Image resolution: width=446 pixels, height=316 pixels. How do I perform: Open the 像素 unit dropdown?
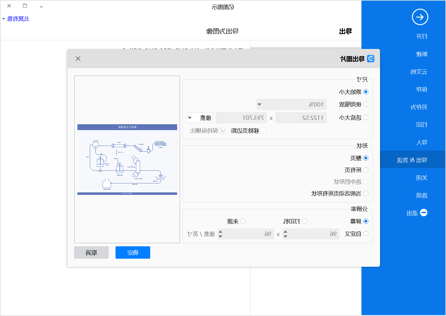(200, 118)
